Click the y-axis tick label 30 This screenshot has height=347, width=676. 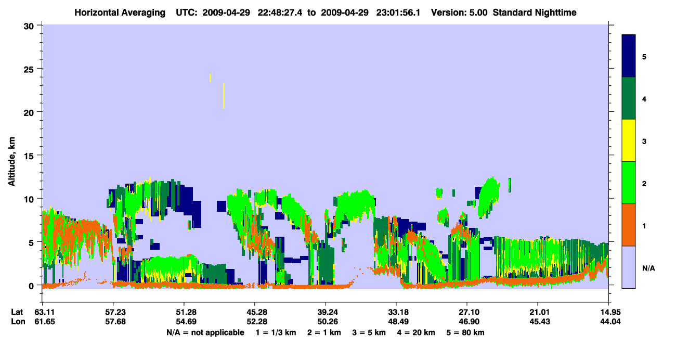tap(30, 25)
